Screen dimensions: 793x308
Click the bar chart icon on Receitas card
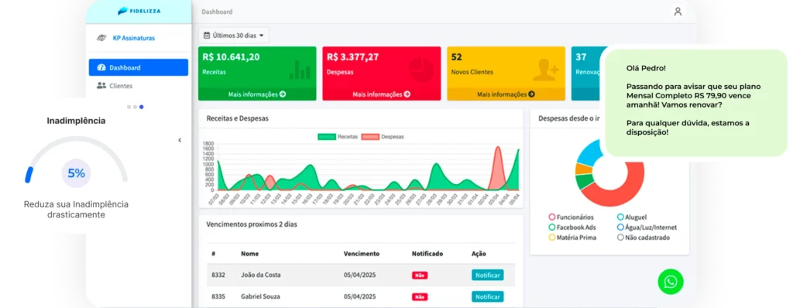coord(300,70)
